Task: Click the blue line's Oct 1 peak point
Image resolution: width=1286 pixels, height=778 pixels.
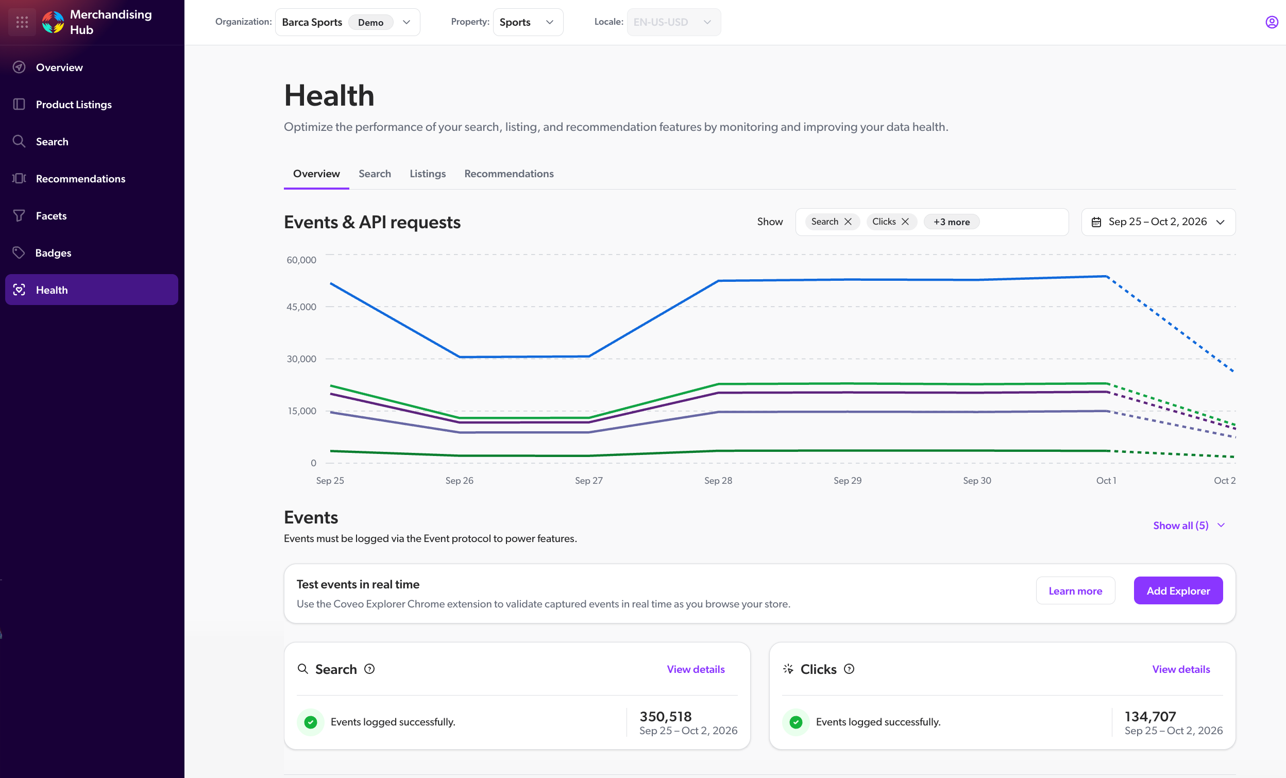Action: (1107, 277)
